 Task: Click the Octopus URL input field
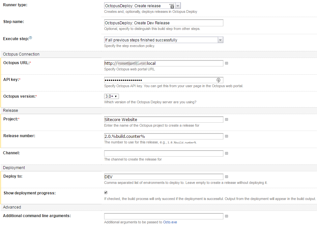(x=163, y=63)
